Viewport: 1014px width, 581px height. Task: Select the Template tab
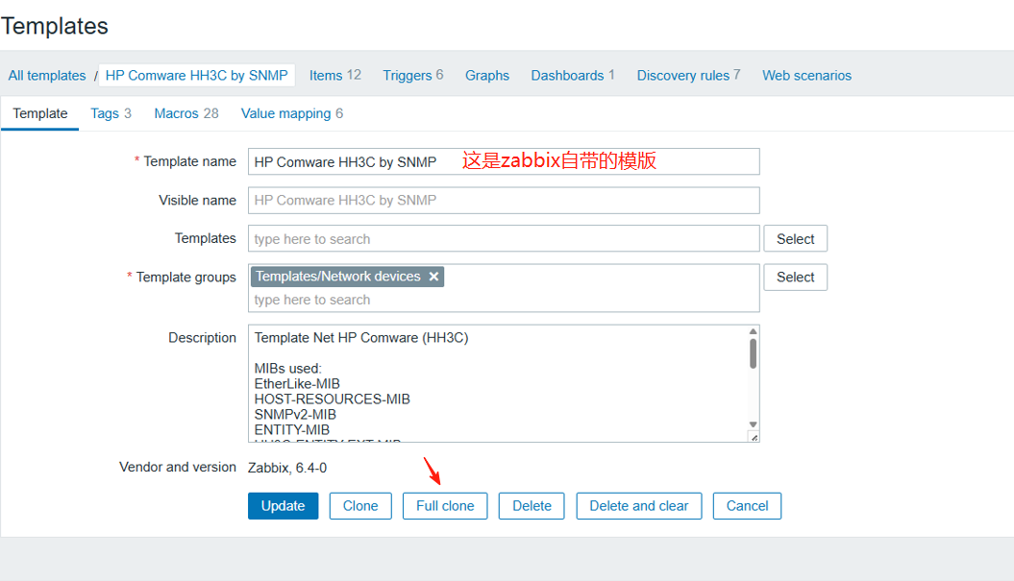(40, 113)
